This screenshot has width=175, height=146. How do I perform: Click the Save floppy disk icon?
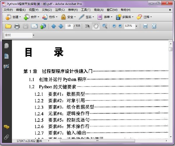(26, 26)
